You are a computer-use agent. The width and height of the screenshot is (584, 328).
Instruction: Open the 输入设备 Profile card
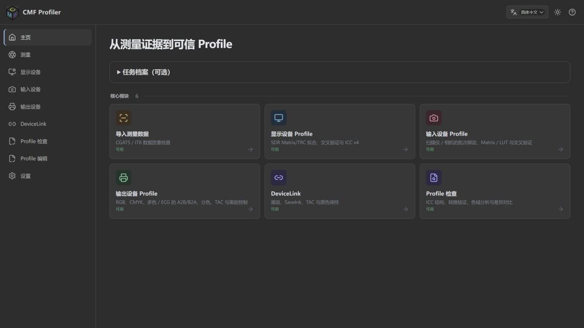pos(495,132)
